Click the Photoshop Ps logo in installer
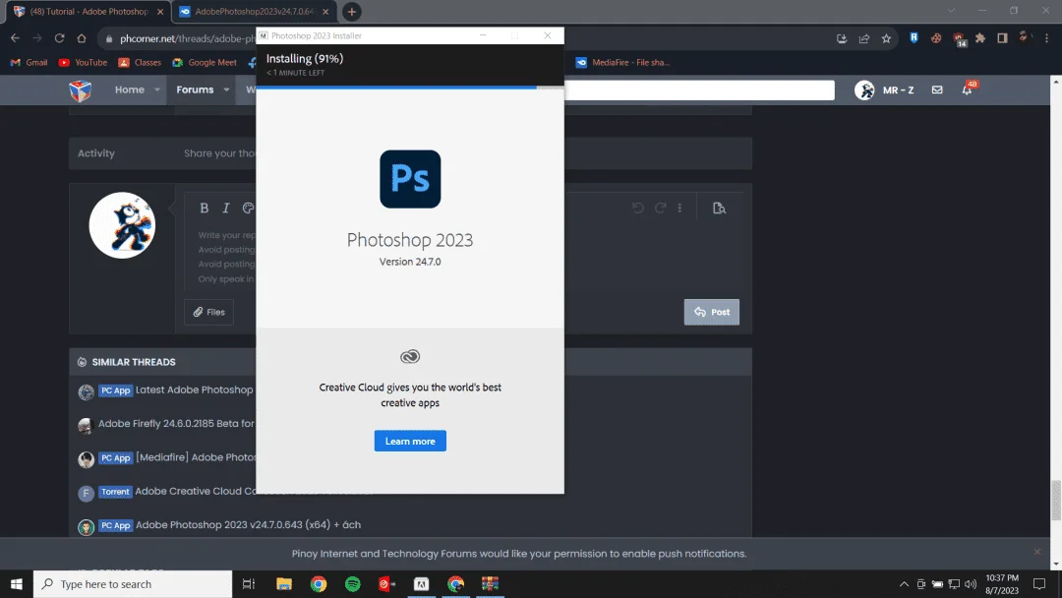Viewport: 1062px width, 598px height. point(410,179)
